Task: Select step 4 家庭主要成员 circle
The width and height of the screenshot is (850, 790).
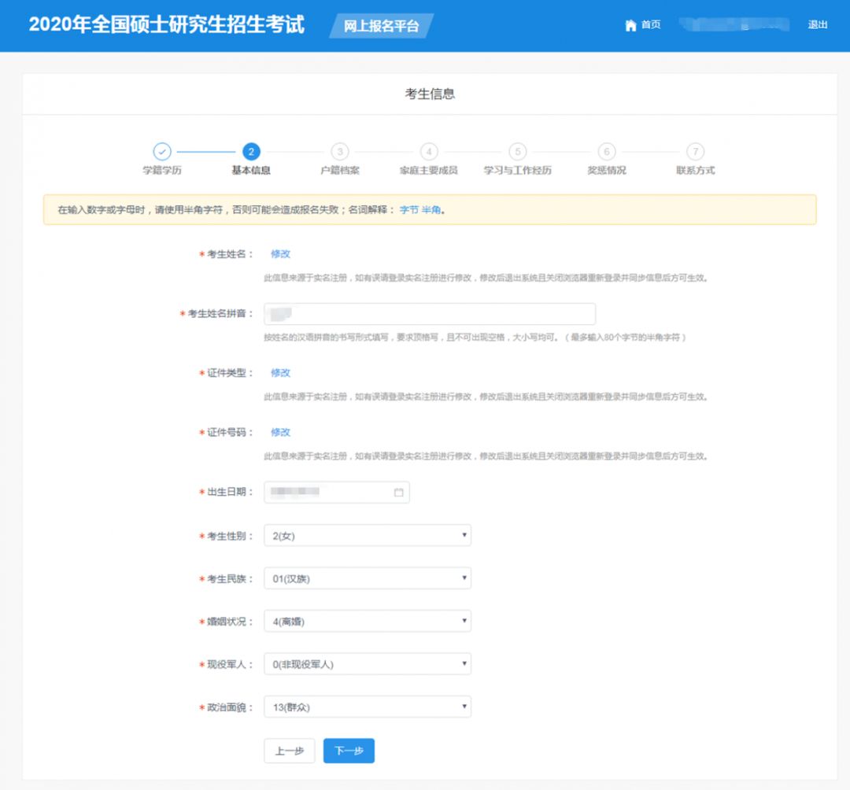Action: pos(428,151)
